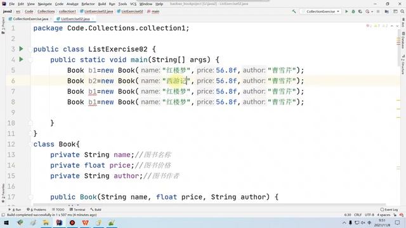Open the File menu
Viewport: 406px width, 228px height.
click(x=12, y=4)
